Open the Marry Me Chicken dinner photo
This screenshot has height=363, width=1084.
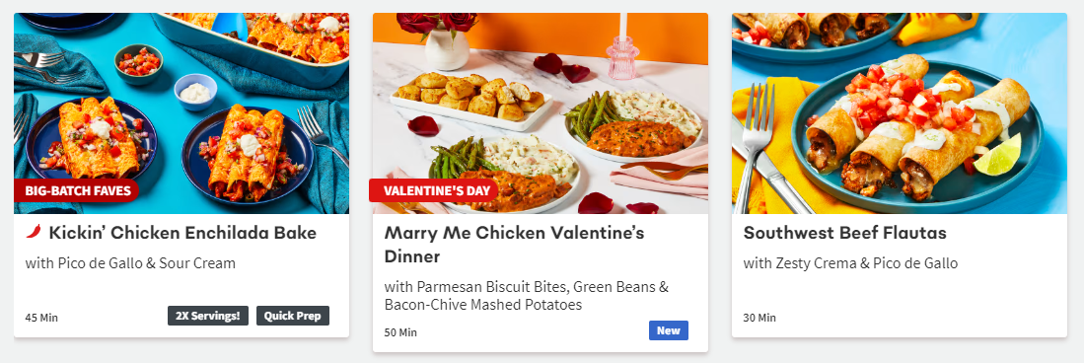click(x=540, y=113)
